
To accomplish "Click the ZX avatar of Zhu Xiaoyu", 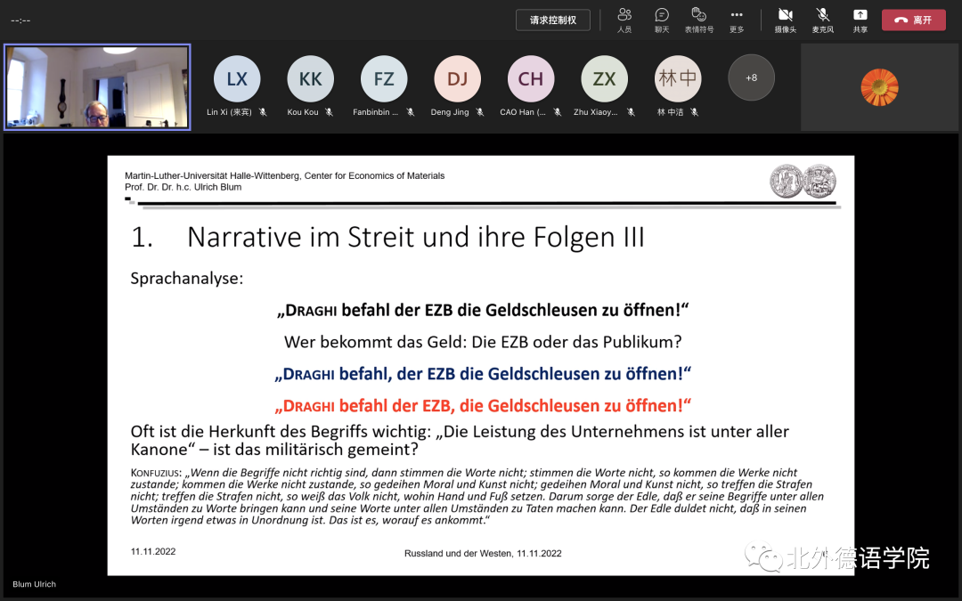I will tap(604, 79).
